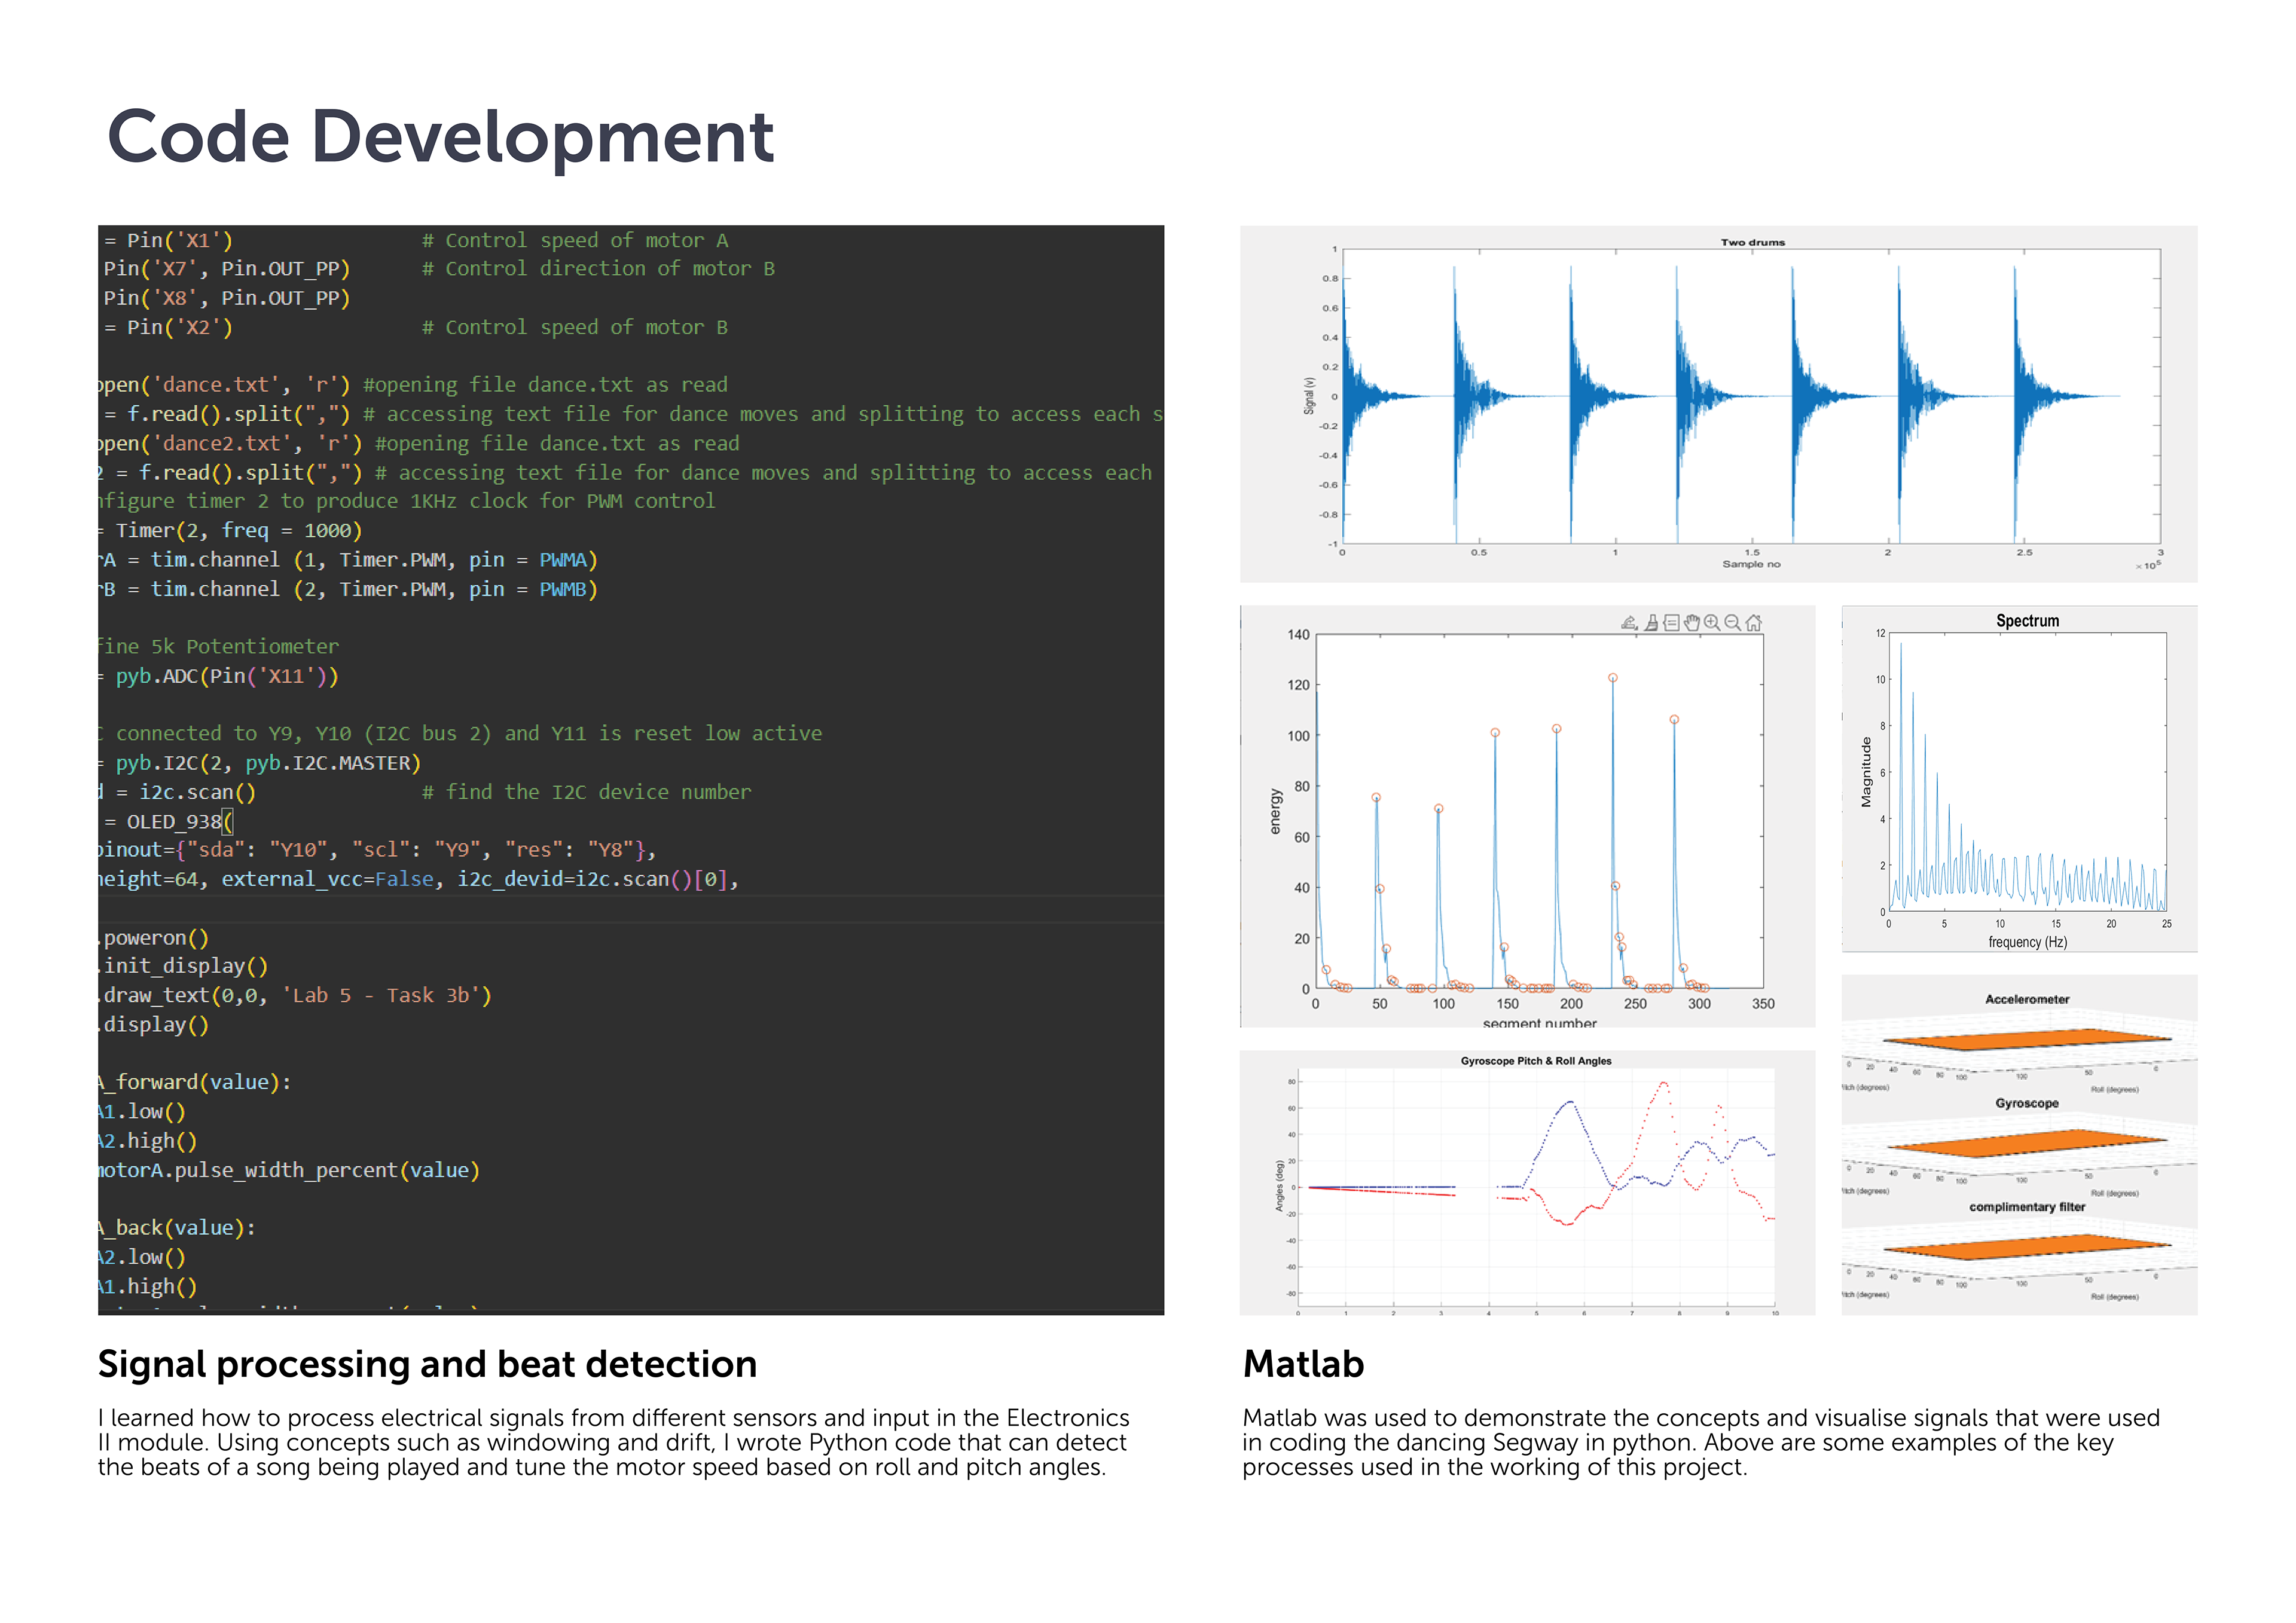Click the Timer(2, freq = 1000) code line
Viewport: 2296px width, 1623px height.
pyautogui.click(x=238, y=530)
